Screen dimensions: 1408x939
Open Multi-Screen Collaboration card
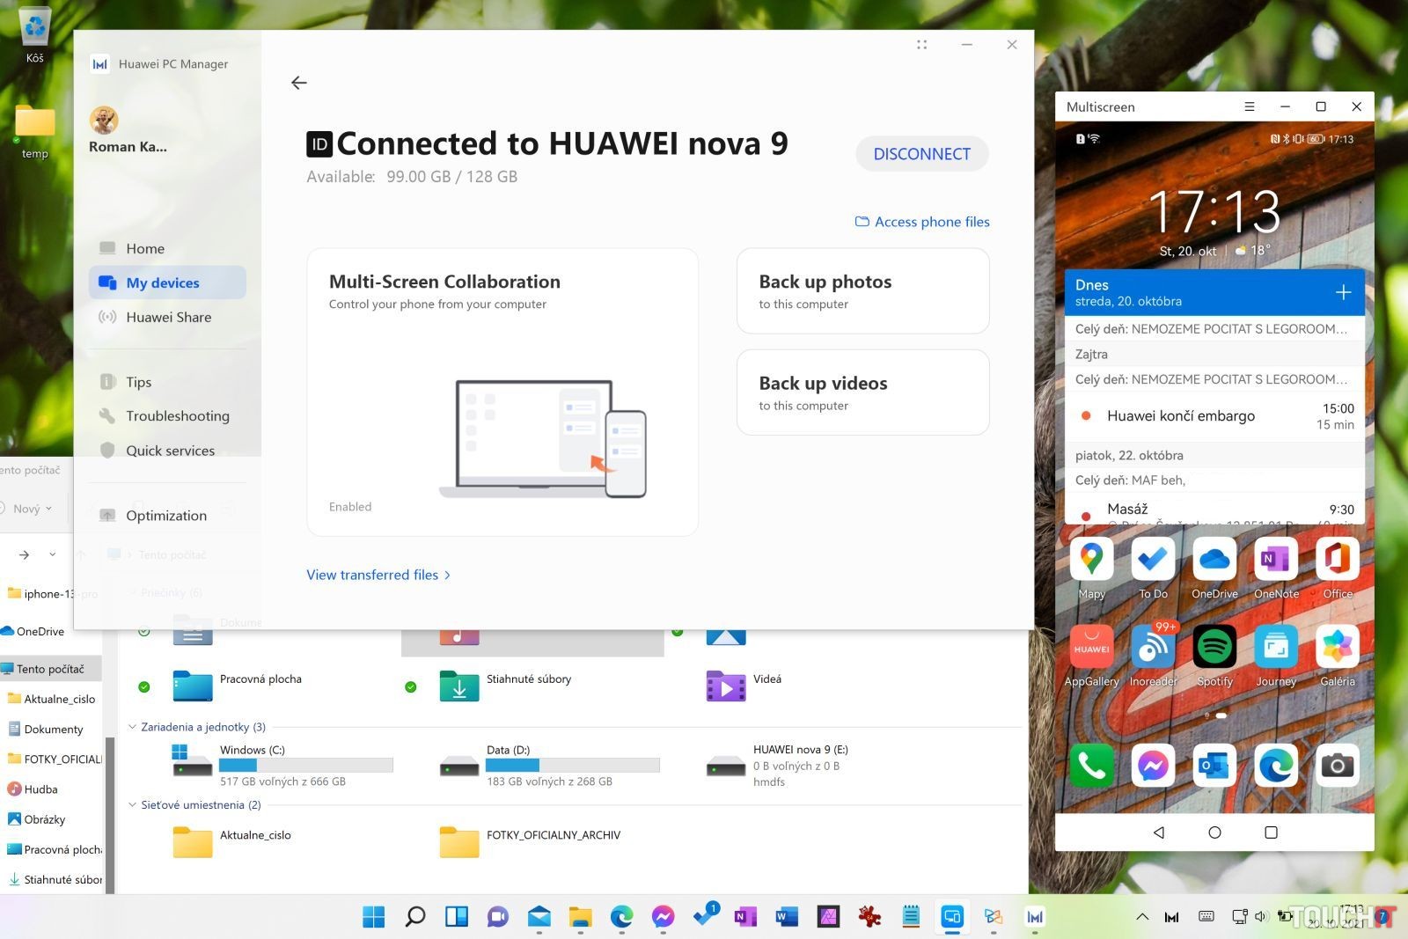pyautogui.click(x=502, y=392)
